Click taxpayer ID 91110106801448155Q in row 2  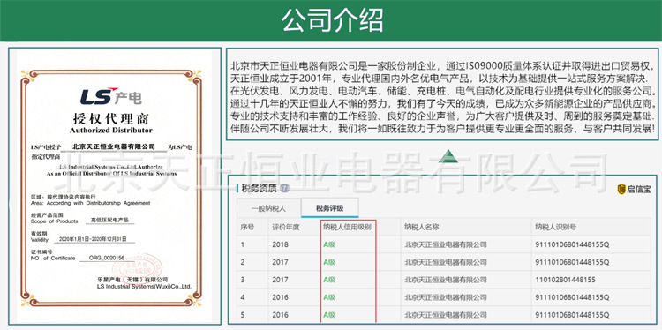[572, 262]
